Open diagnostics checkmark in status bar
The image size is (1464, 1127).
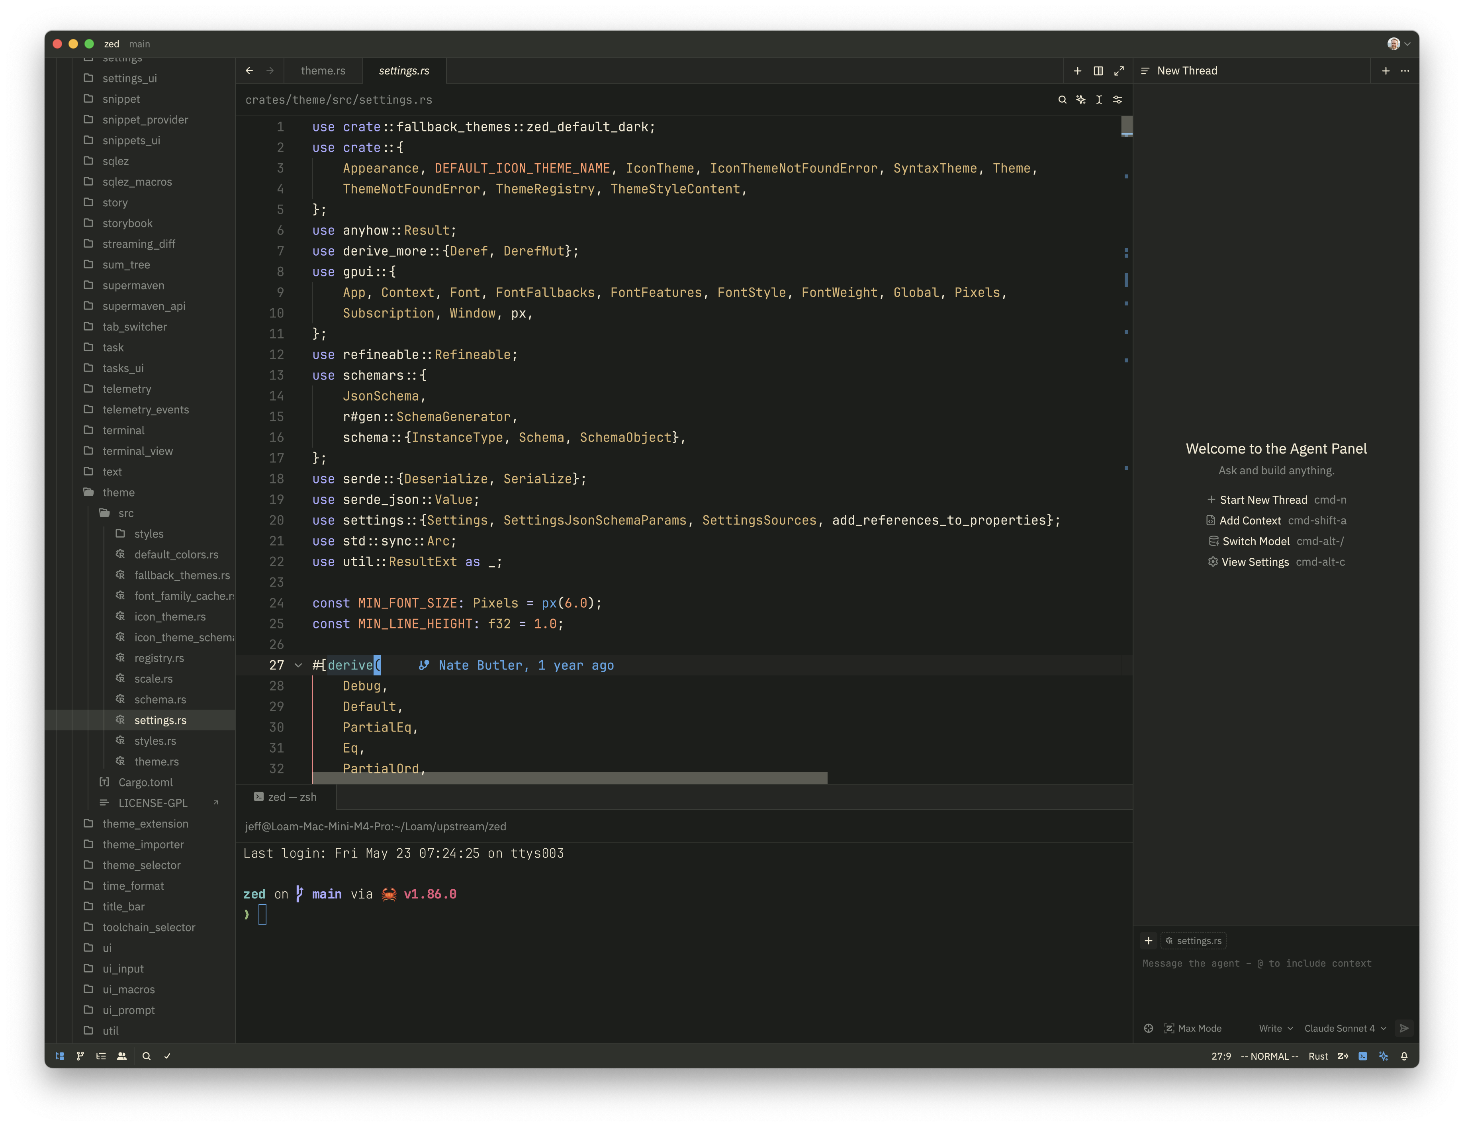click(x=167, y=1056)
